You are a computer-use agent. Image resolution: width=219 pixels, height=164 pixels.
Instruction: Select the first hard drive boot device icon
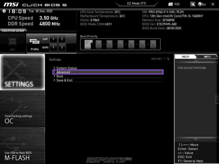point(88,44)
